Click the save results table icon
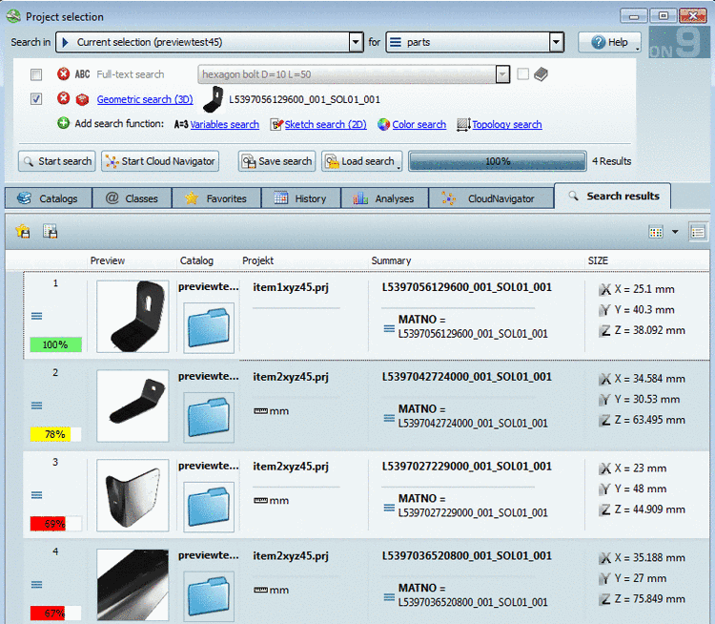Image resolution: width=715 pixels, height=624 pixels. click(51, 232)
